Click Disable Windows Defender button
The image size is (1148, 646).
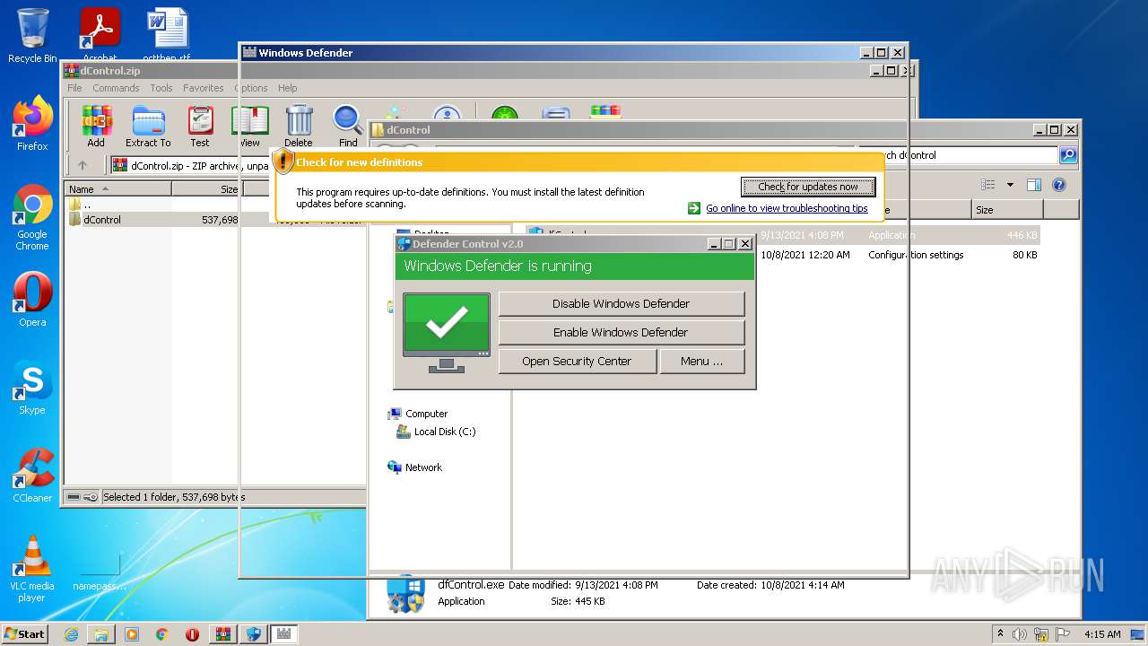[621, 304]
